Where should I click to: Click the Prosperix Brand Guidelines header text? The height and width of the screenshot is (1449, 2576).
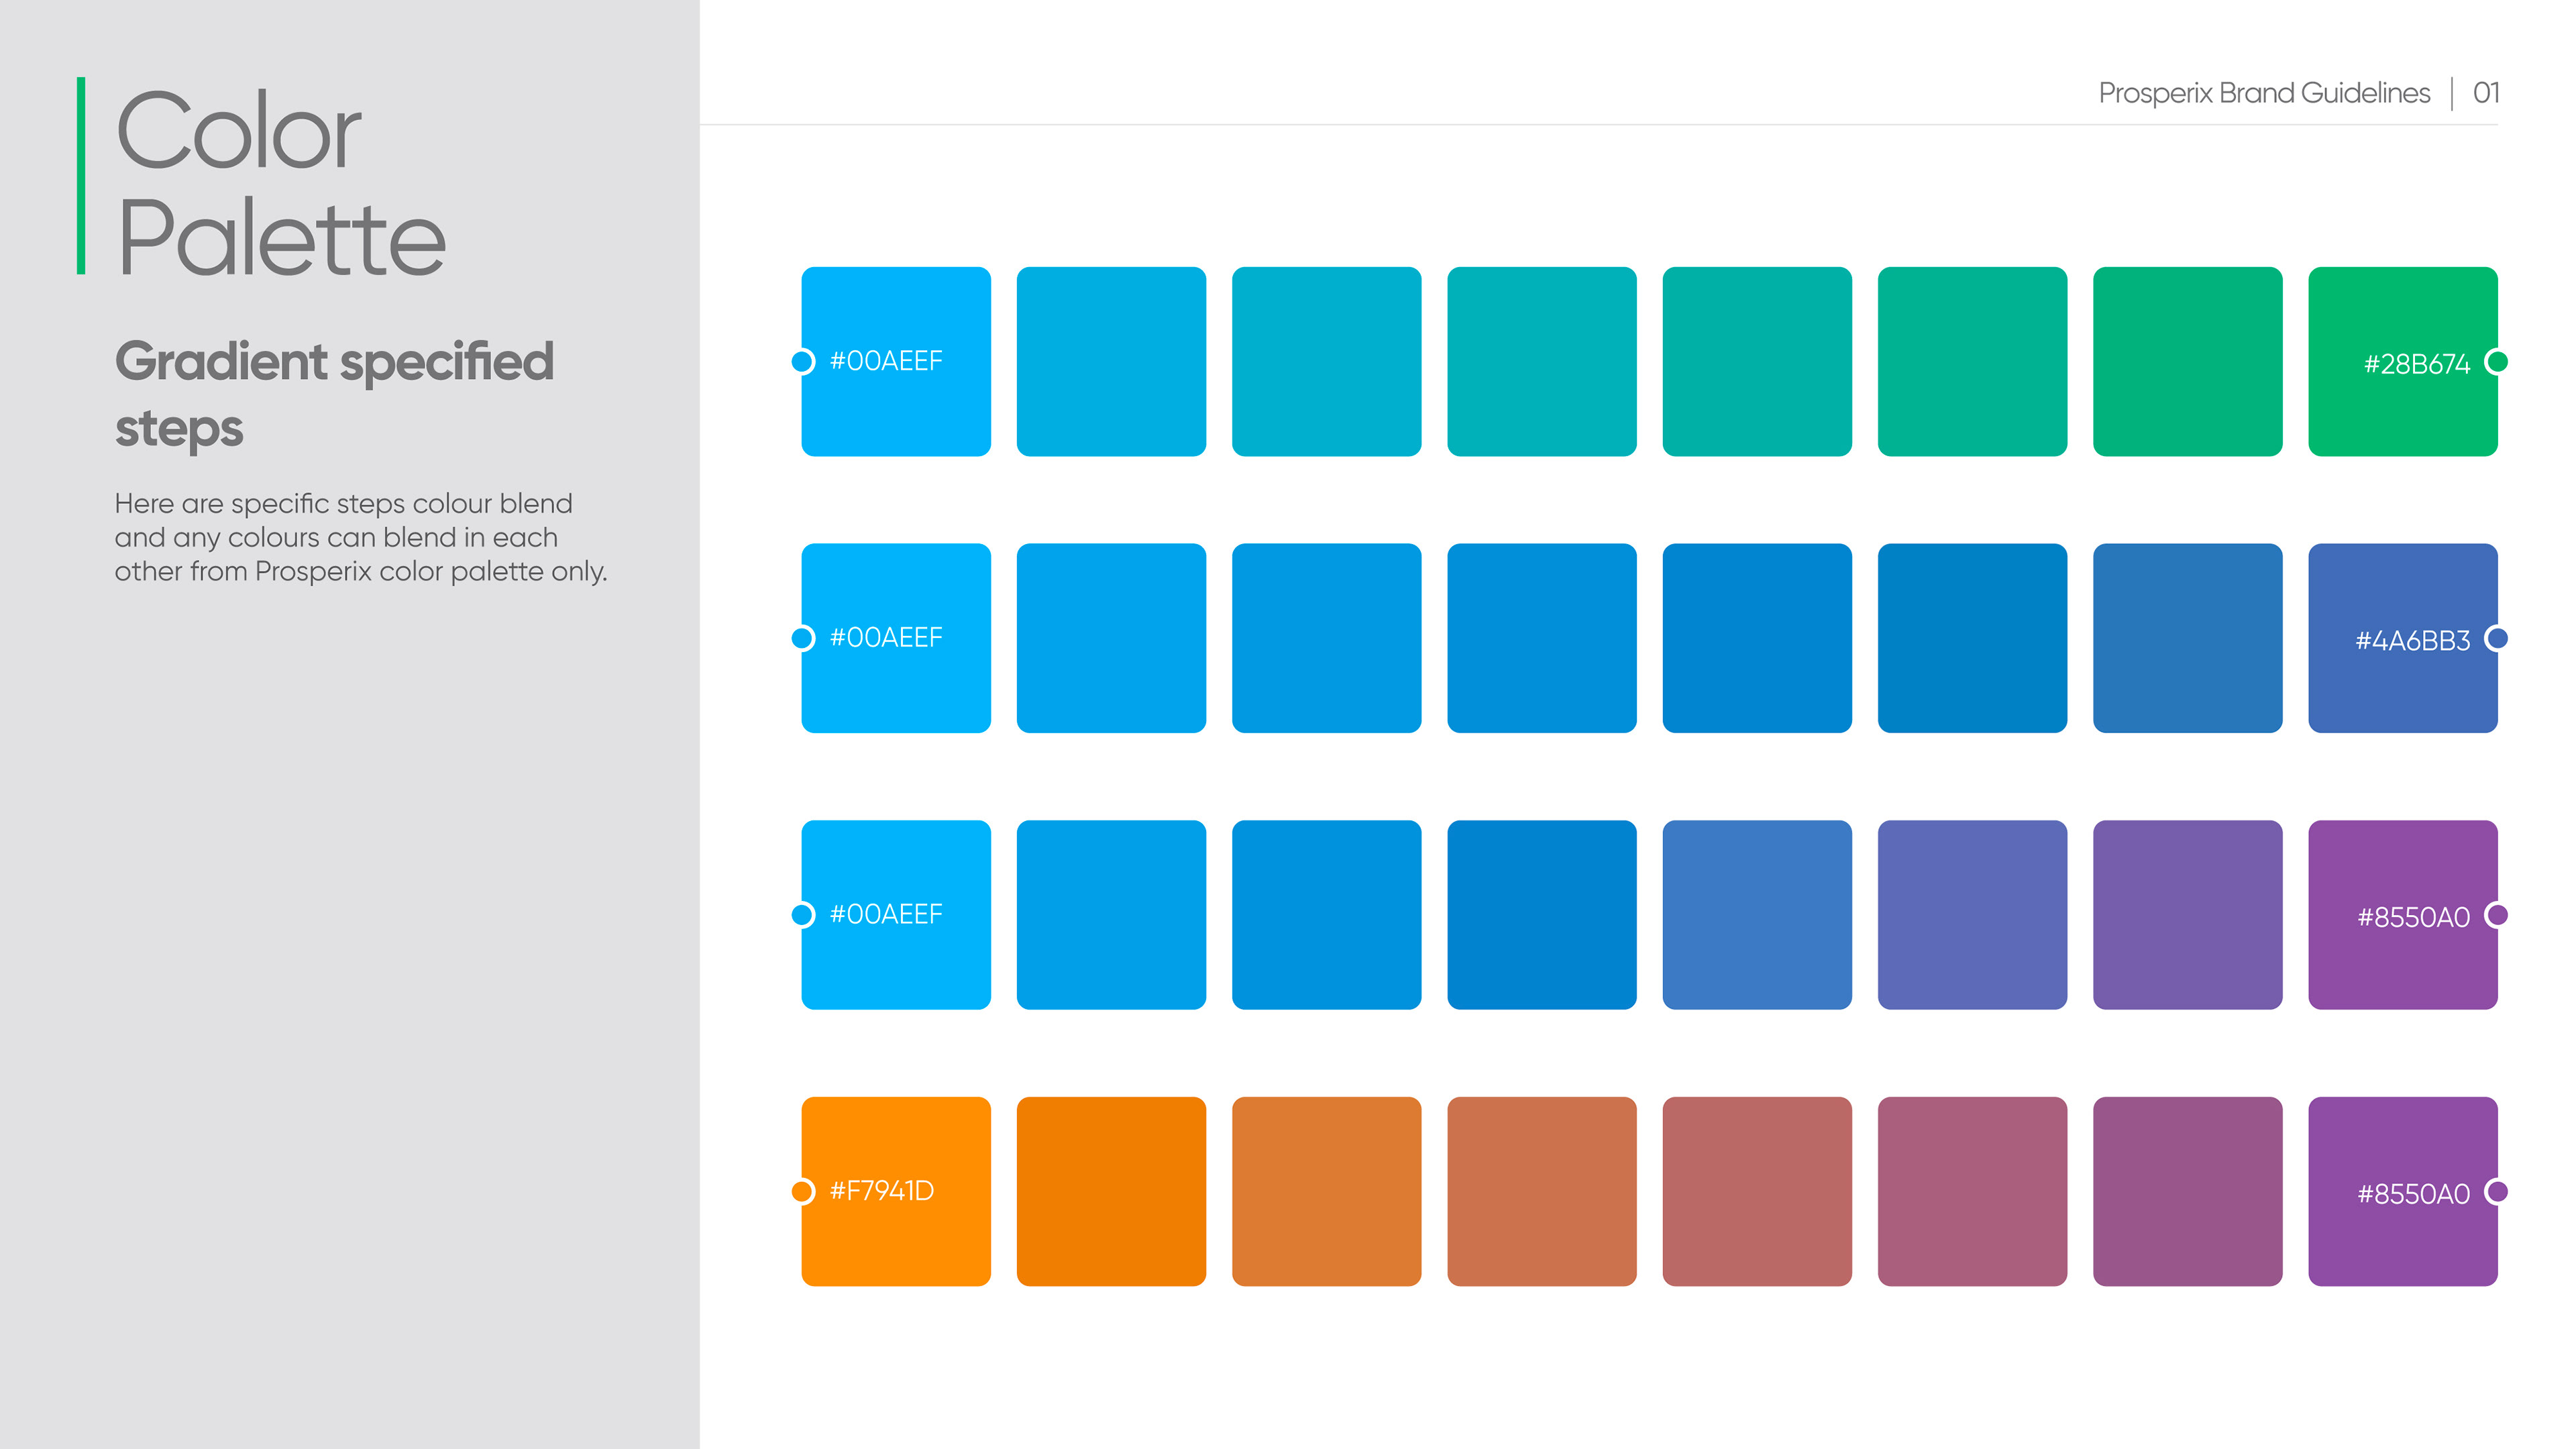tap(2264, 93)
